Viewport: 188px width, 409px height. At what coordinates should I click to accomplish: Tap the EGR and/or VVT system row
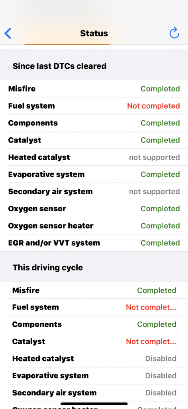94,243
